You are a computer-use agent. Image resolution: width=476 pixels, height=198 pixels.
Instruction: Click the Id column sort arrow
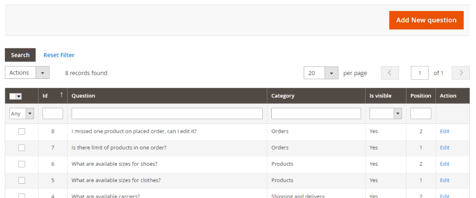click(61, 95)
